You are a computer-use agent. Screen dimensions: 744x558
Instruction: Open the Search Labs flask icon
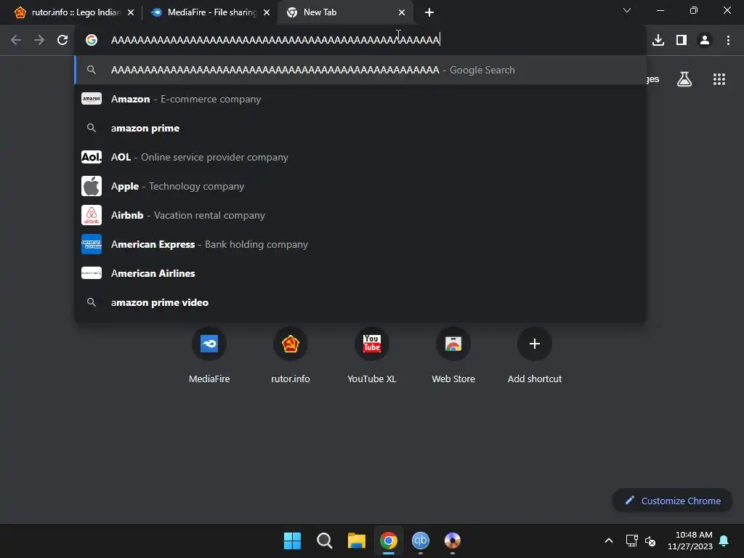point(684,78)
